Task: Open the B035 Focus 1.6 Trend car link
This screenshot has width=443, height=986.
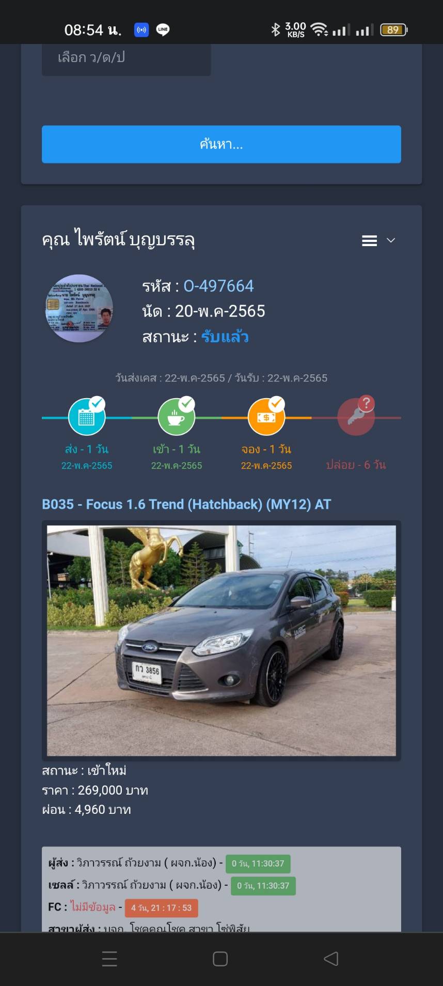Action: pyautogui.click(x=186, y=504)
